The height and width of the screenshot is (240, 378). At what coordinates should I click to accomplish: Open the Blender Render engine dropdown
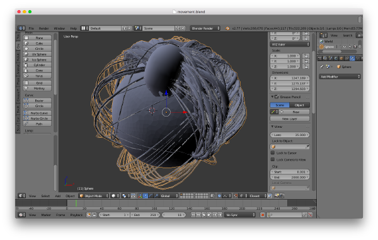[x=205, y=28]
